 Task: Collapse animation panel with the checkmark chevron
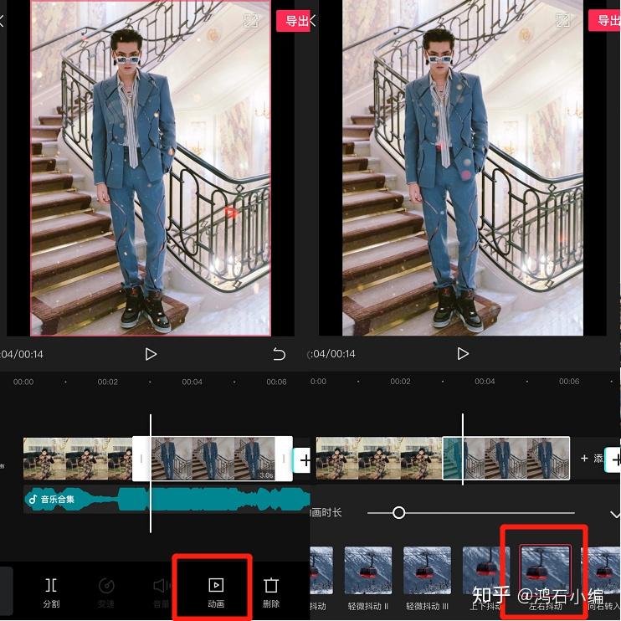point(614,514)
